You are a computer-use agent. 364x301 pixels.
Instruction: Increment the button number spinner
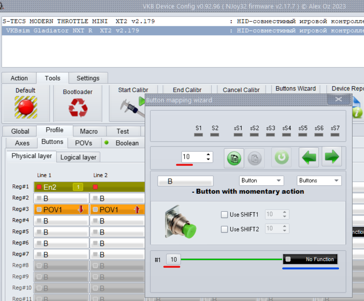click(208, 154)
